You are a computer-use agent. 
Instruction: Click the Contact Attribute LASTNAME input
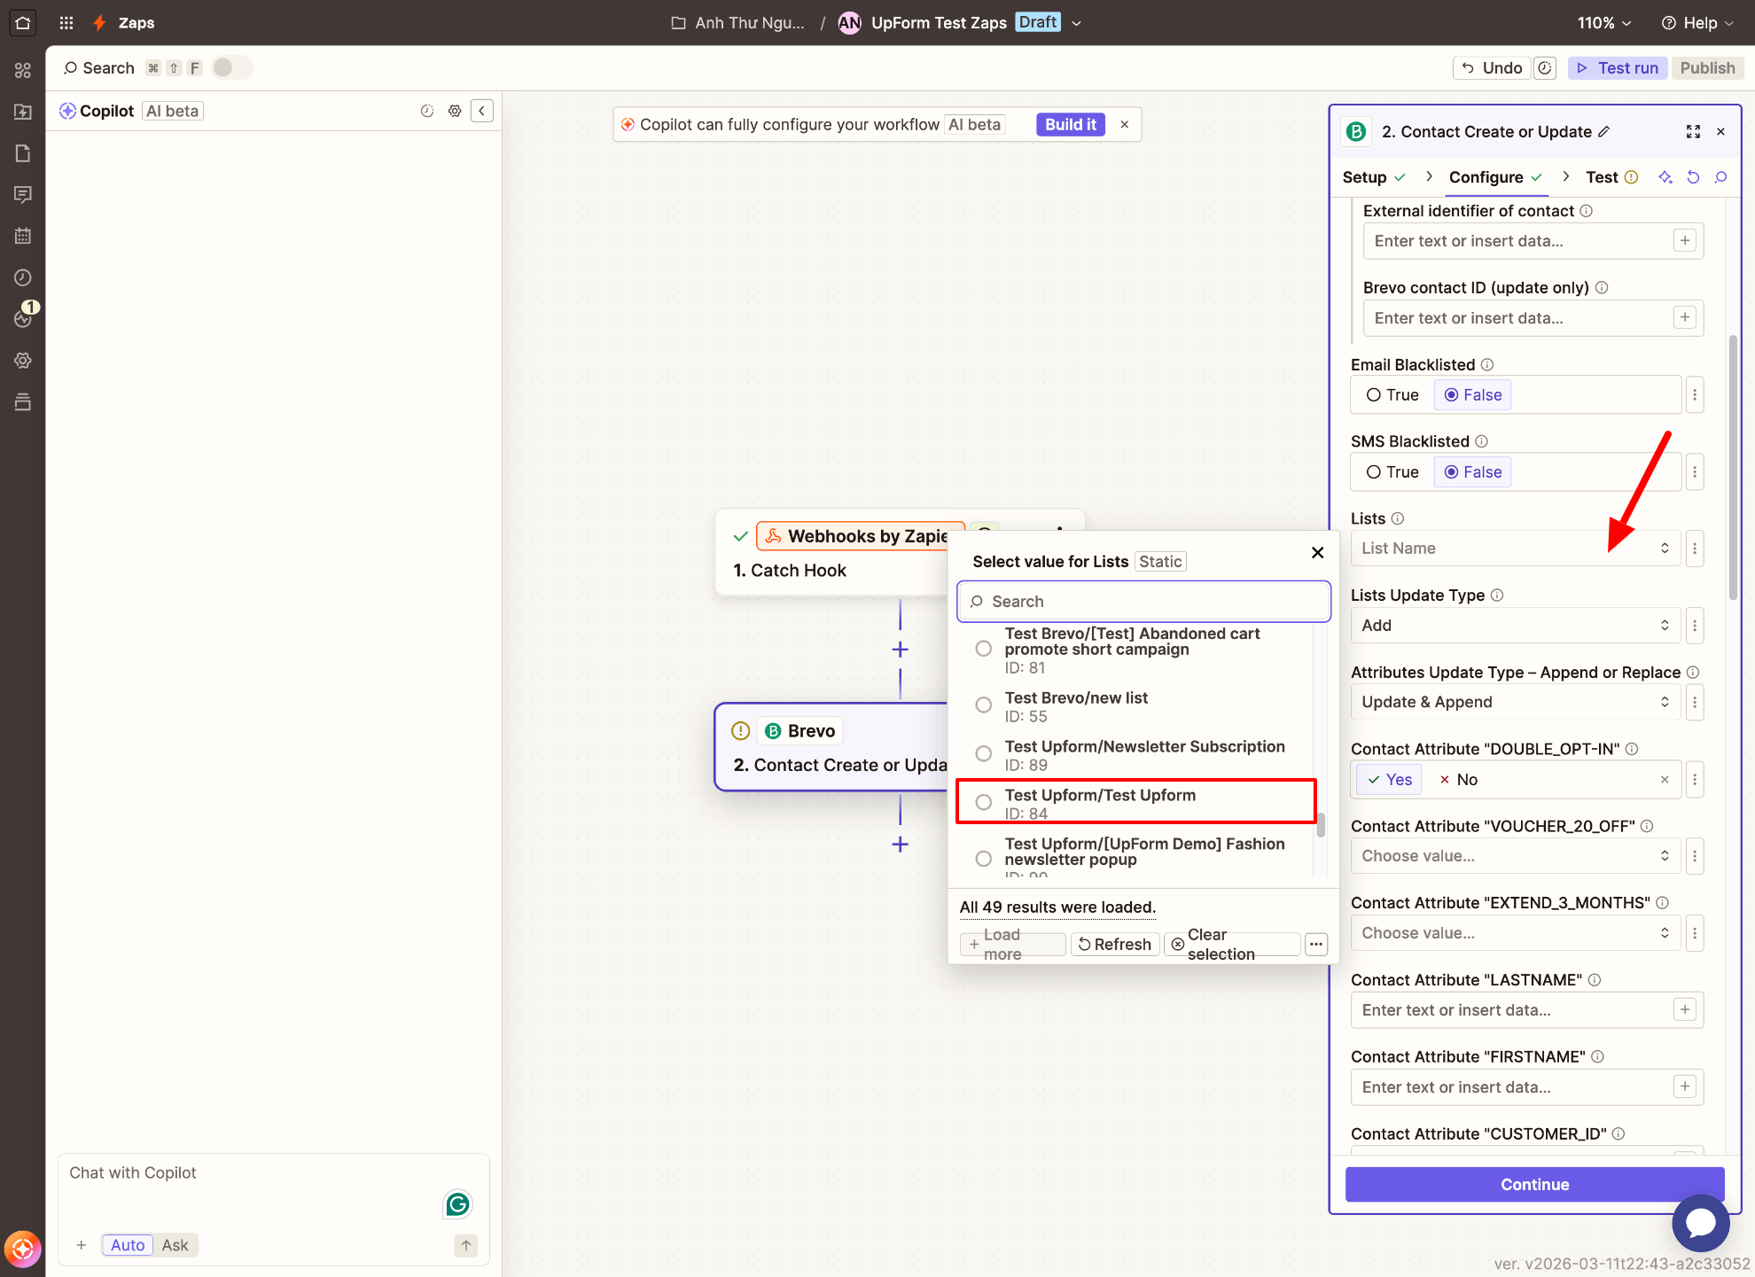[1526, 1010]
